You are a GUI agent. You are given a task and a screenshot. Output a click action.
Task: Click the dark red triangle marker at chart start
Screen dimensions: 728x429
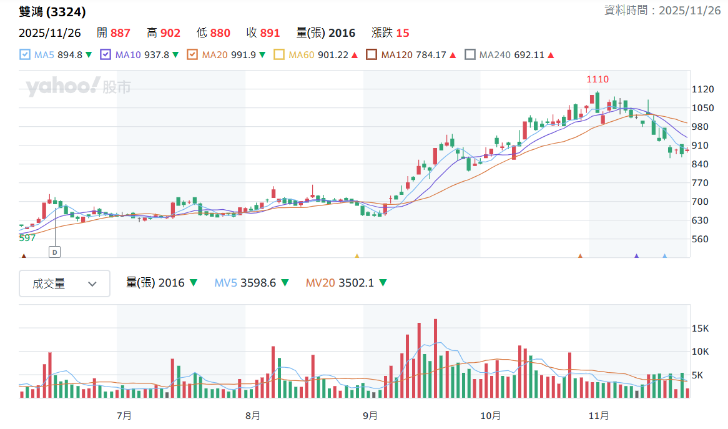click(x=24, y=256)
